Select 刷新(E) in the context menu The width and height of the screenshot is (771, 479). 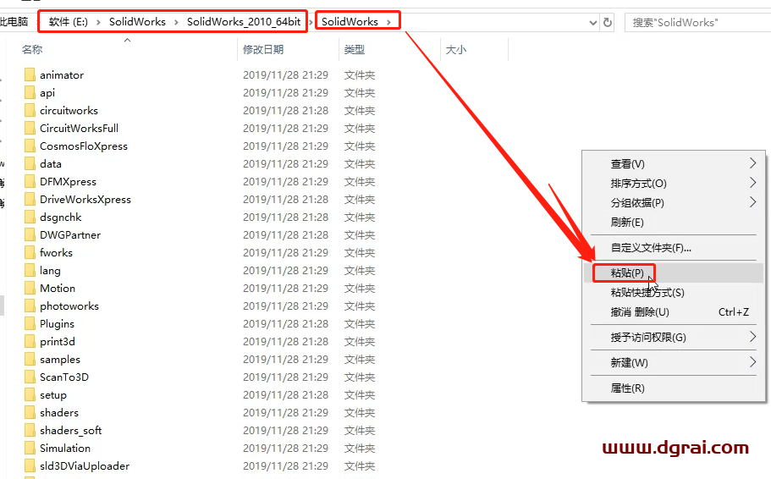pos(673,223)
